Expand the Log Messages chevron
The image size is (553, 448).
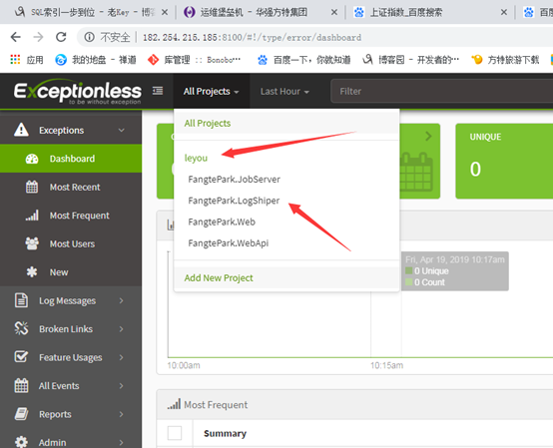122,300
